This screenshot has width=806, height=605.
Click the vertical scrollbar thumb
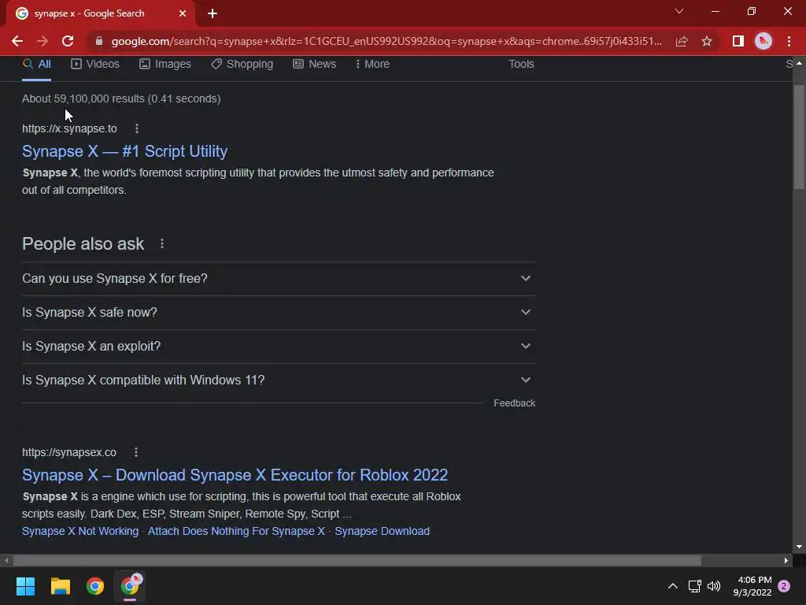click(x=799, y=137)
